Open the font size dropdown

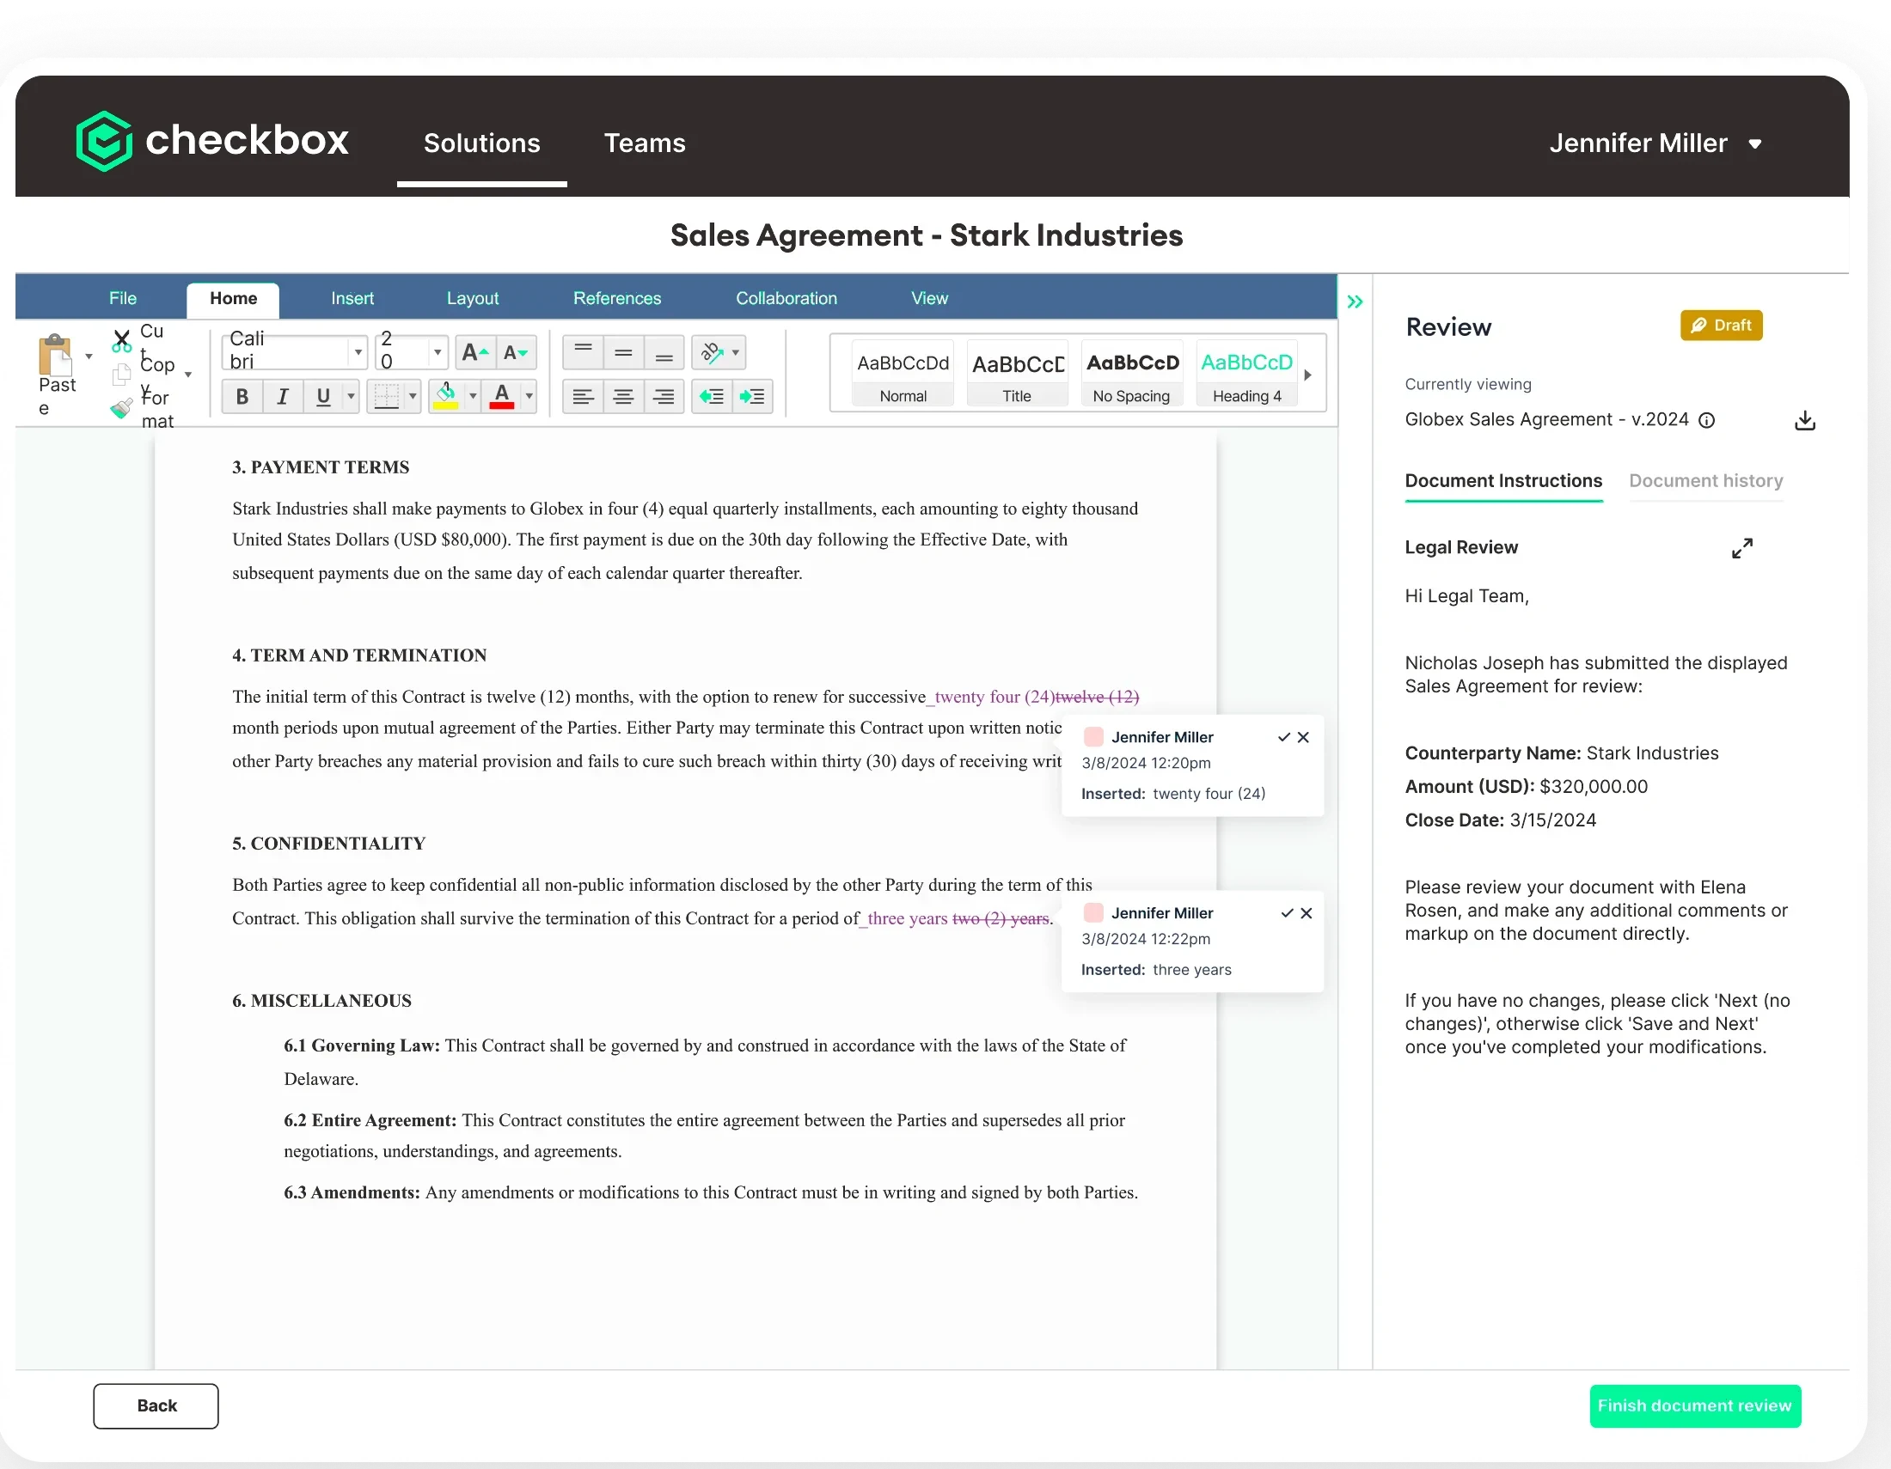pyautogui.click(x=438, y=352)
